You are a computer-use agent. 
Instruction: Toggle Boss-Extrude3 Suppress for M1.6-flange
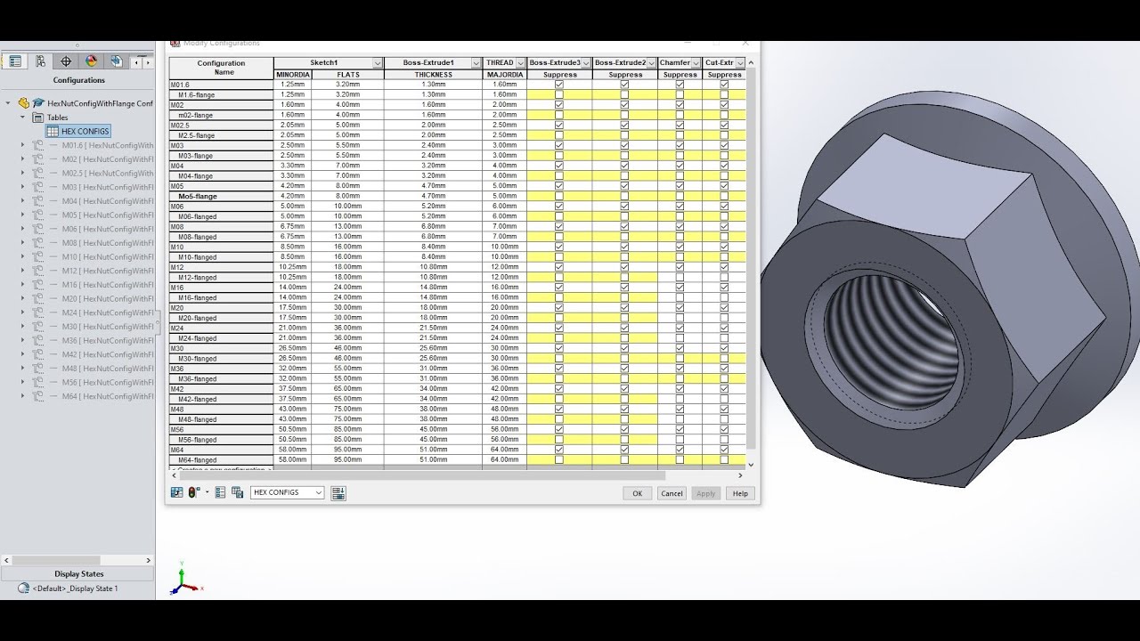point(559,94)
